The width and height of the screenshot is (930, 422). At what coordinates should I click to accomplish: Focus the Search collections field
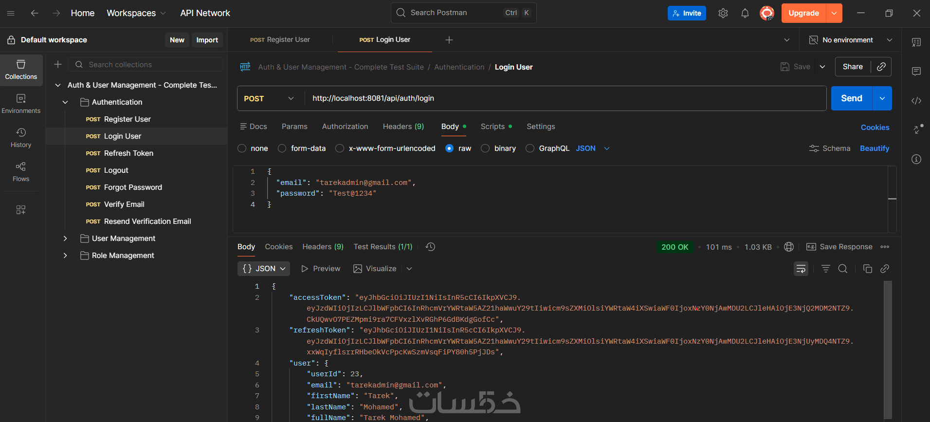pos(145,64)
